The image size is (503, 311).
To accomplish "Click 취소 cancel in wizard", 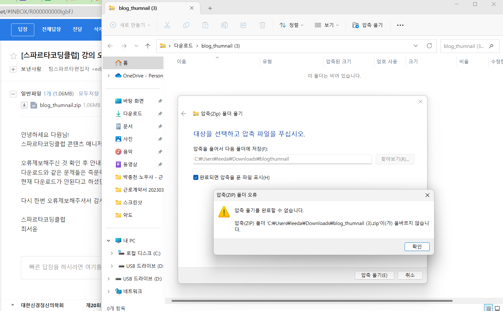I will click(410, 275).
